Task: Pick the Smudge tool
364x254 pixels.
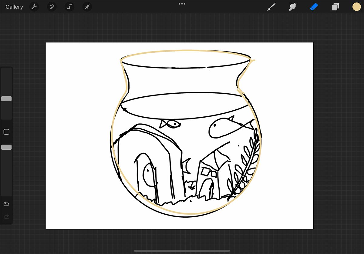Action: pos(292,7)
